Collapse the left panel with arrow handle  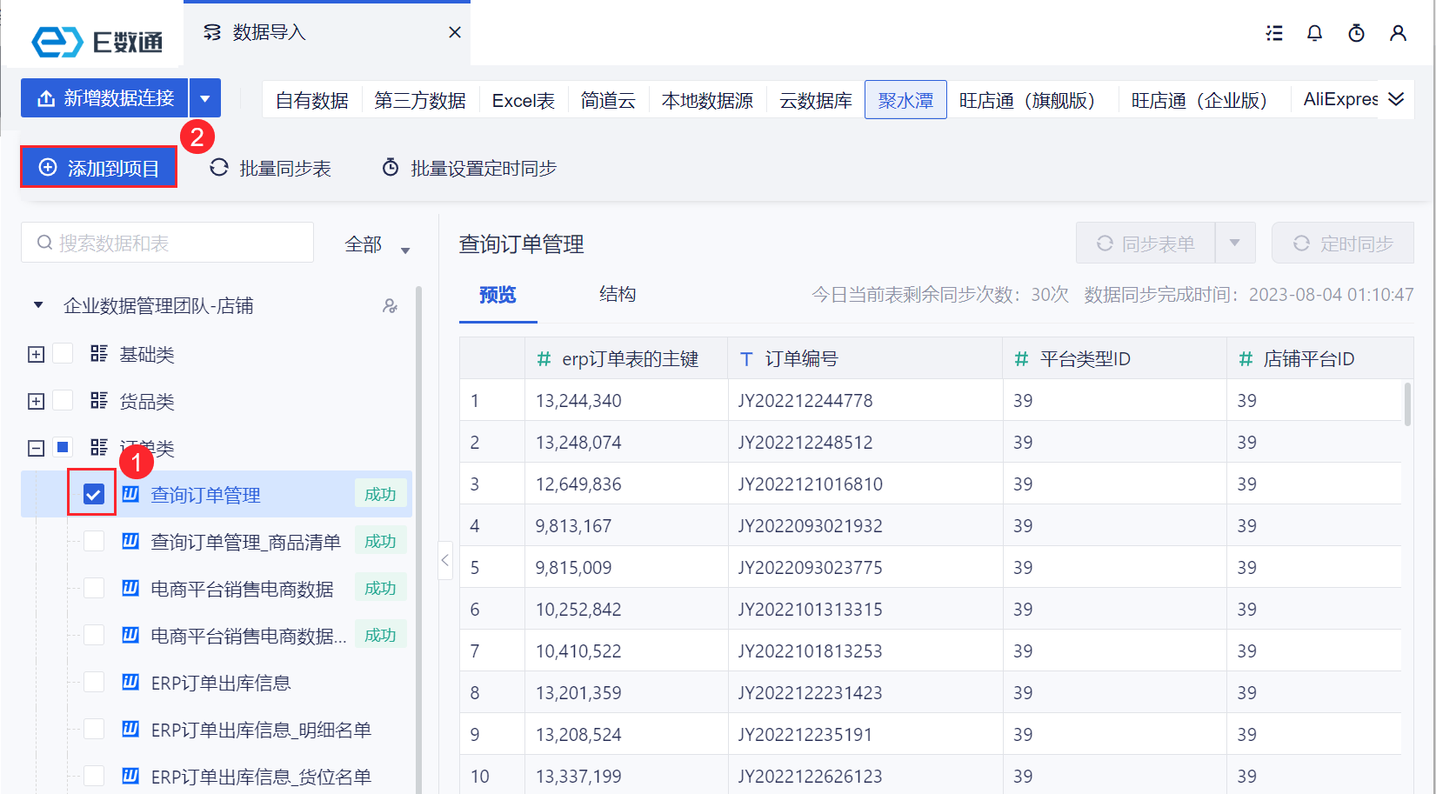point(445,561)
